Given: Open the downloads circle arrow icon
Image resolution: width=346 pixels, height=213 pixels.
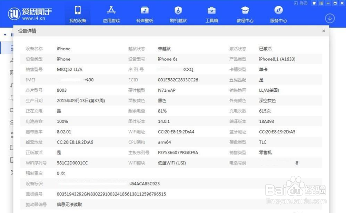Looking at the screenshot, I should tap(330, 18).
